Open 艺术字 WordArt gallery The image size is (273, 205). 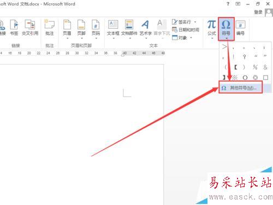click(x=146, y=29)
